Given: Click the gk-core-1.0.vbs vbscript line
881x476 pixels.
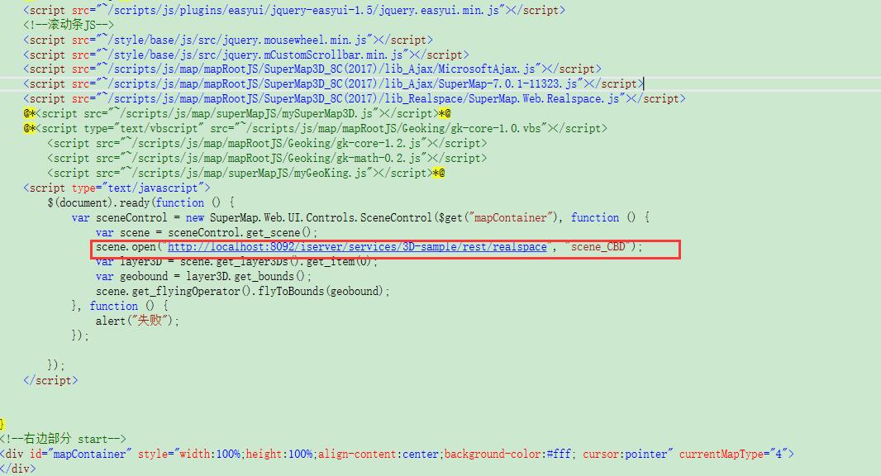Looking at the screenshot, I should [x=315, y=128].
